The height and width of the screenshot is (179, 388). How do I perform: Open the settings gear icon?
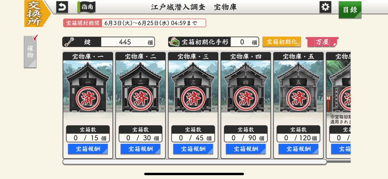[x=325, y=7]
